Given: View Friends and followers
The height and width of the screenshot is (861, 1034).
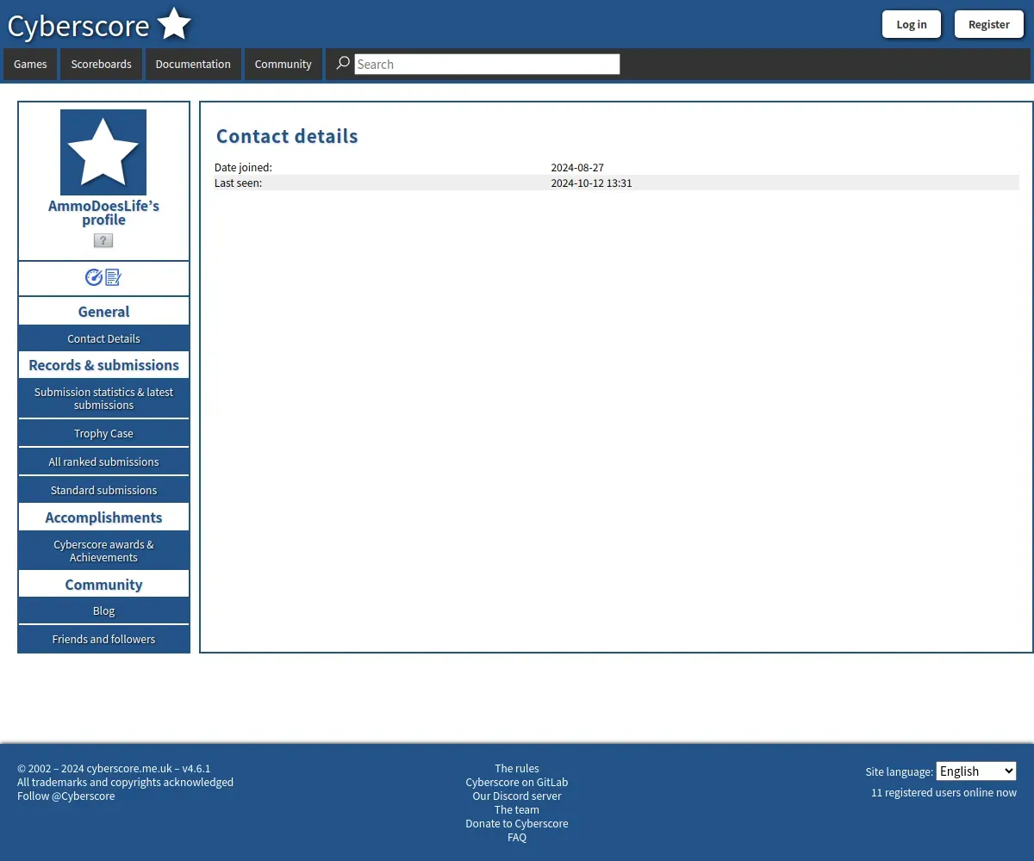Looking at the screenshot, I should [103, 640].
